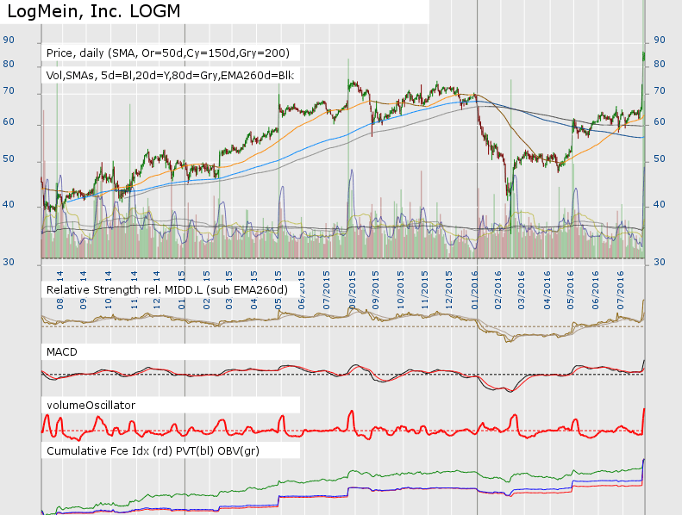Click the 03/2016 date label
Image resolution: width=682 pixels, height=515 pixels.
[x=522, y=290]
